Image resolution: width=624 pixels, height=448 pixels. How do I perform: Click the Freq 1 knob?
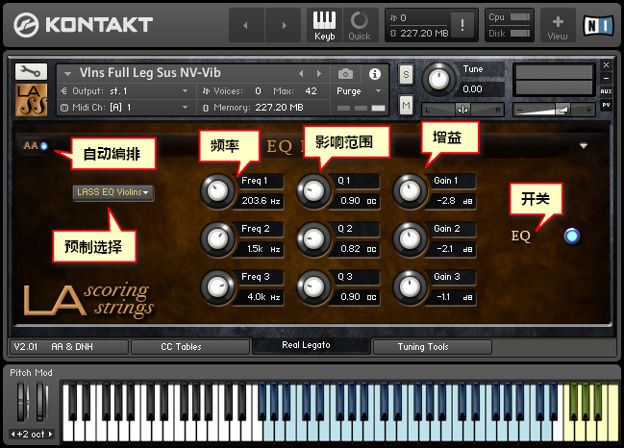pyautogui.click(x=217, y=191)
